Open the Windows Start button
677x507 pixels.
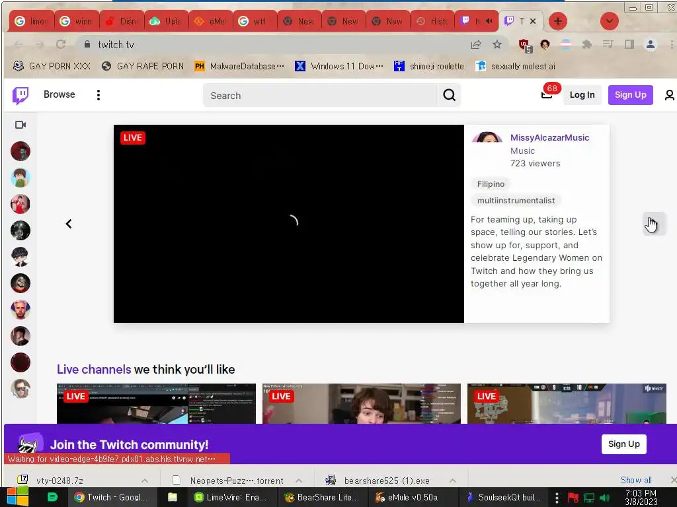18,497
